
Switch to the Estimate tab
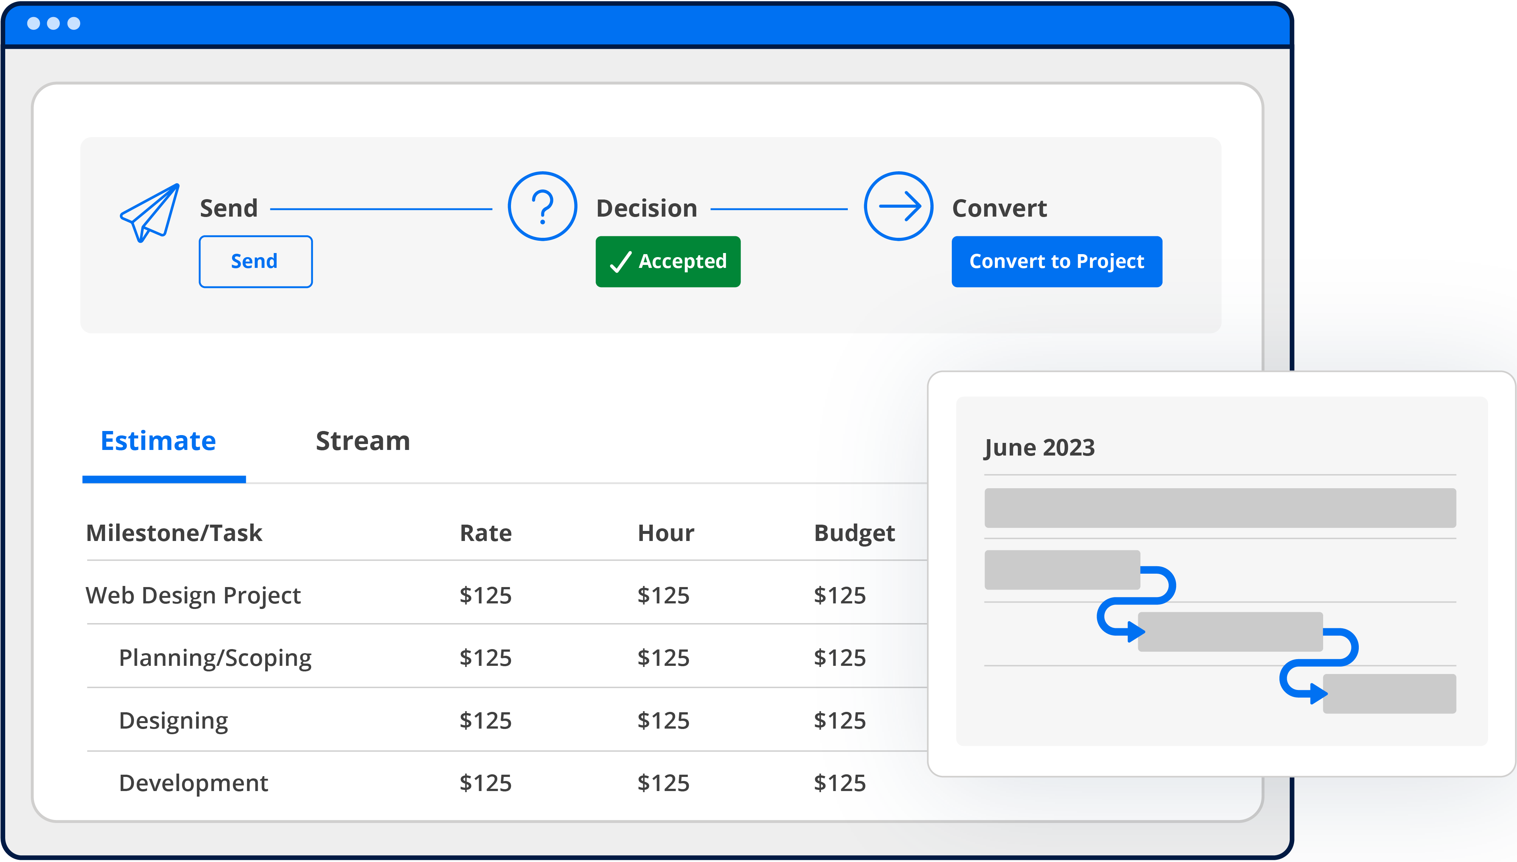click(x=158, y=441)
